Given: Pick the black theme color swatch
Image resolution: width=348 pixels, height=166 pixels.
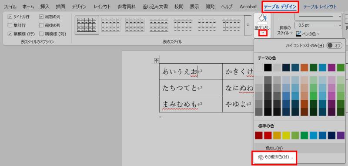Looking at the screenshot, I should click(268, 68).
